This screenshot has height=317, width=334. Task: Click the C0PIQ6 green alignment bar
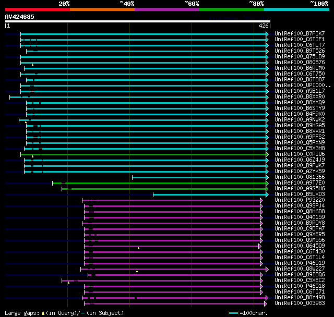(144, 154)
